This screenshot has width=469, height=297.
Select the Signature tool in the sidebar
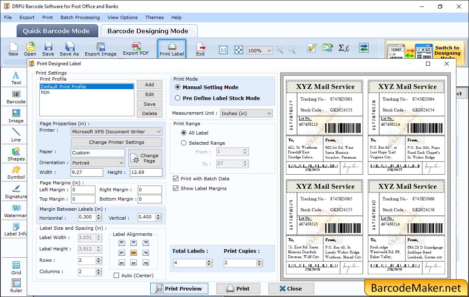click(x=16, y=192)
